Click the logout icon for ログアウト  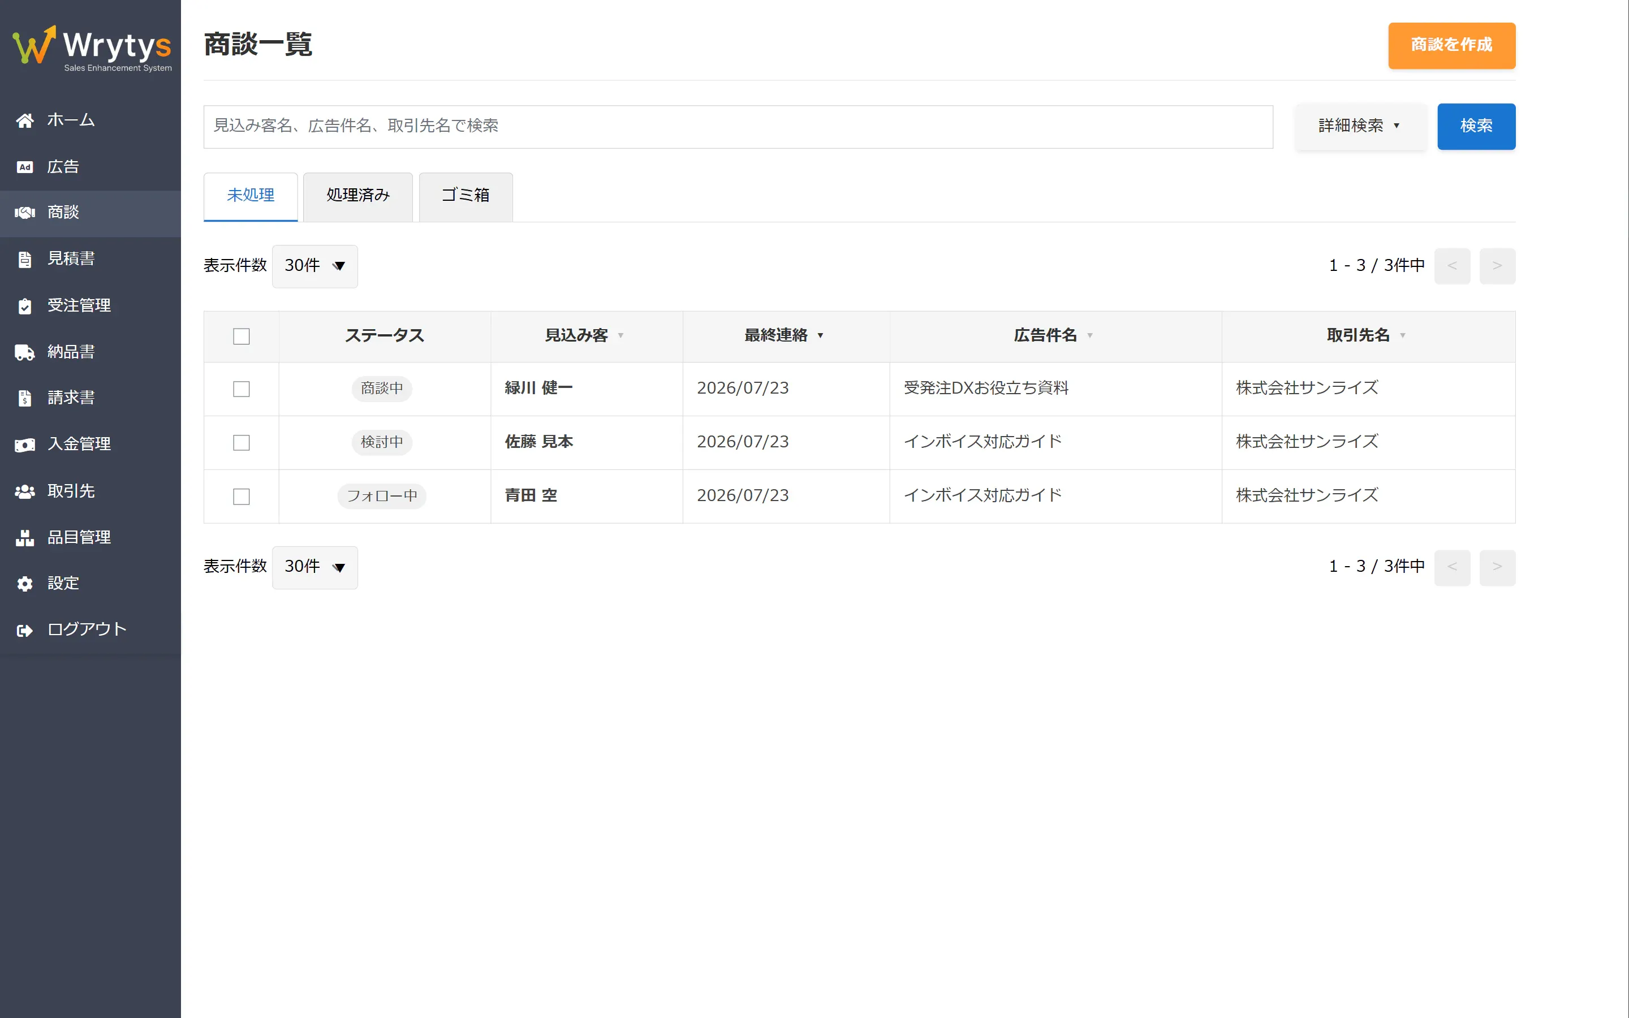click(x=25, y=630)
